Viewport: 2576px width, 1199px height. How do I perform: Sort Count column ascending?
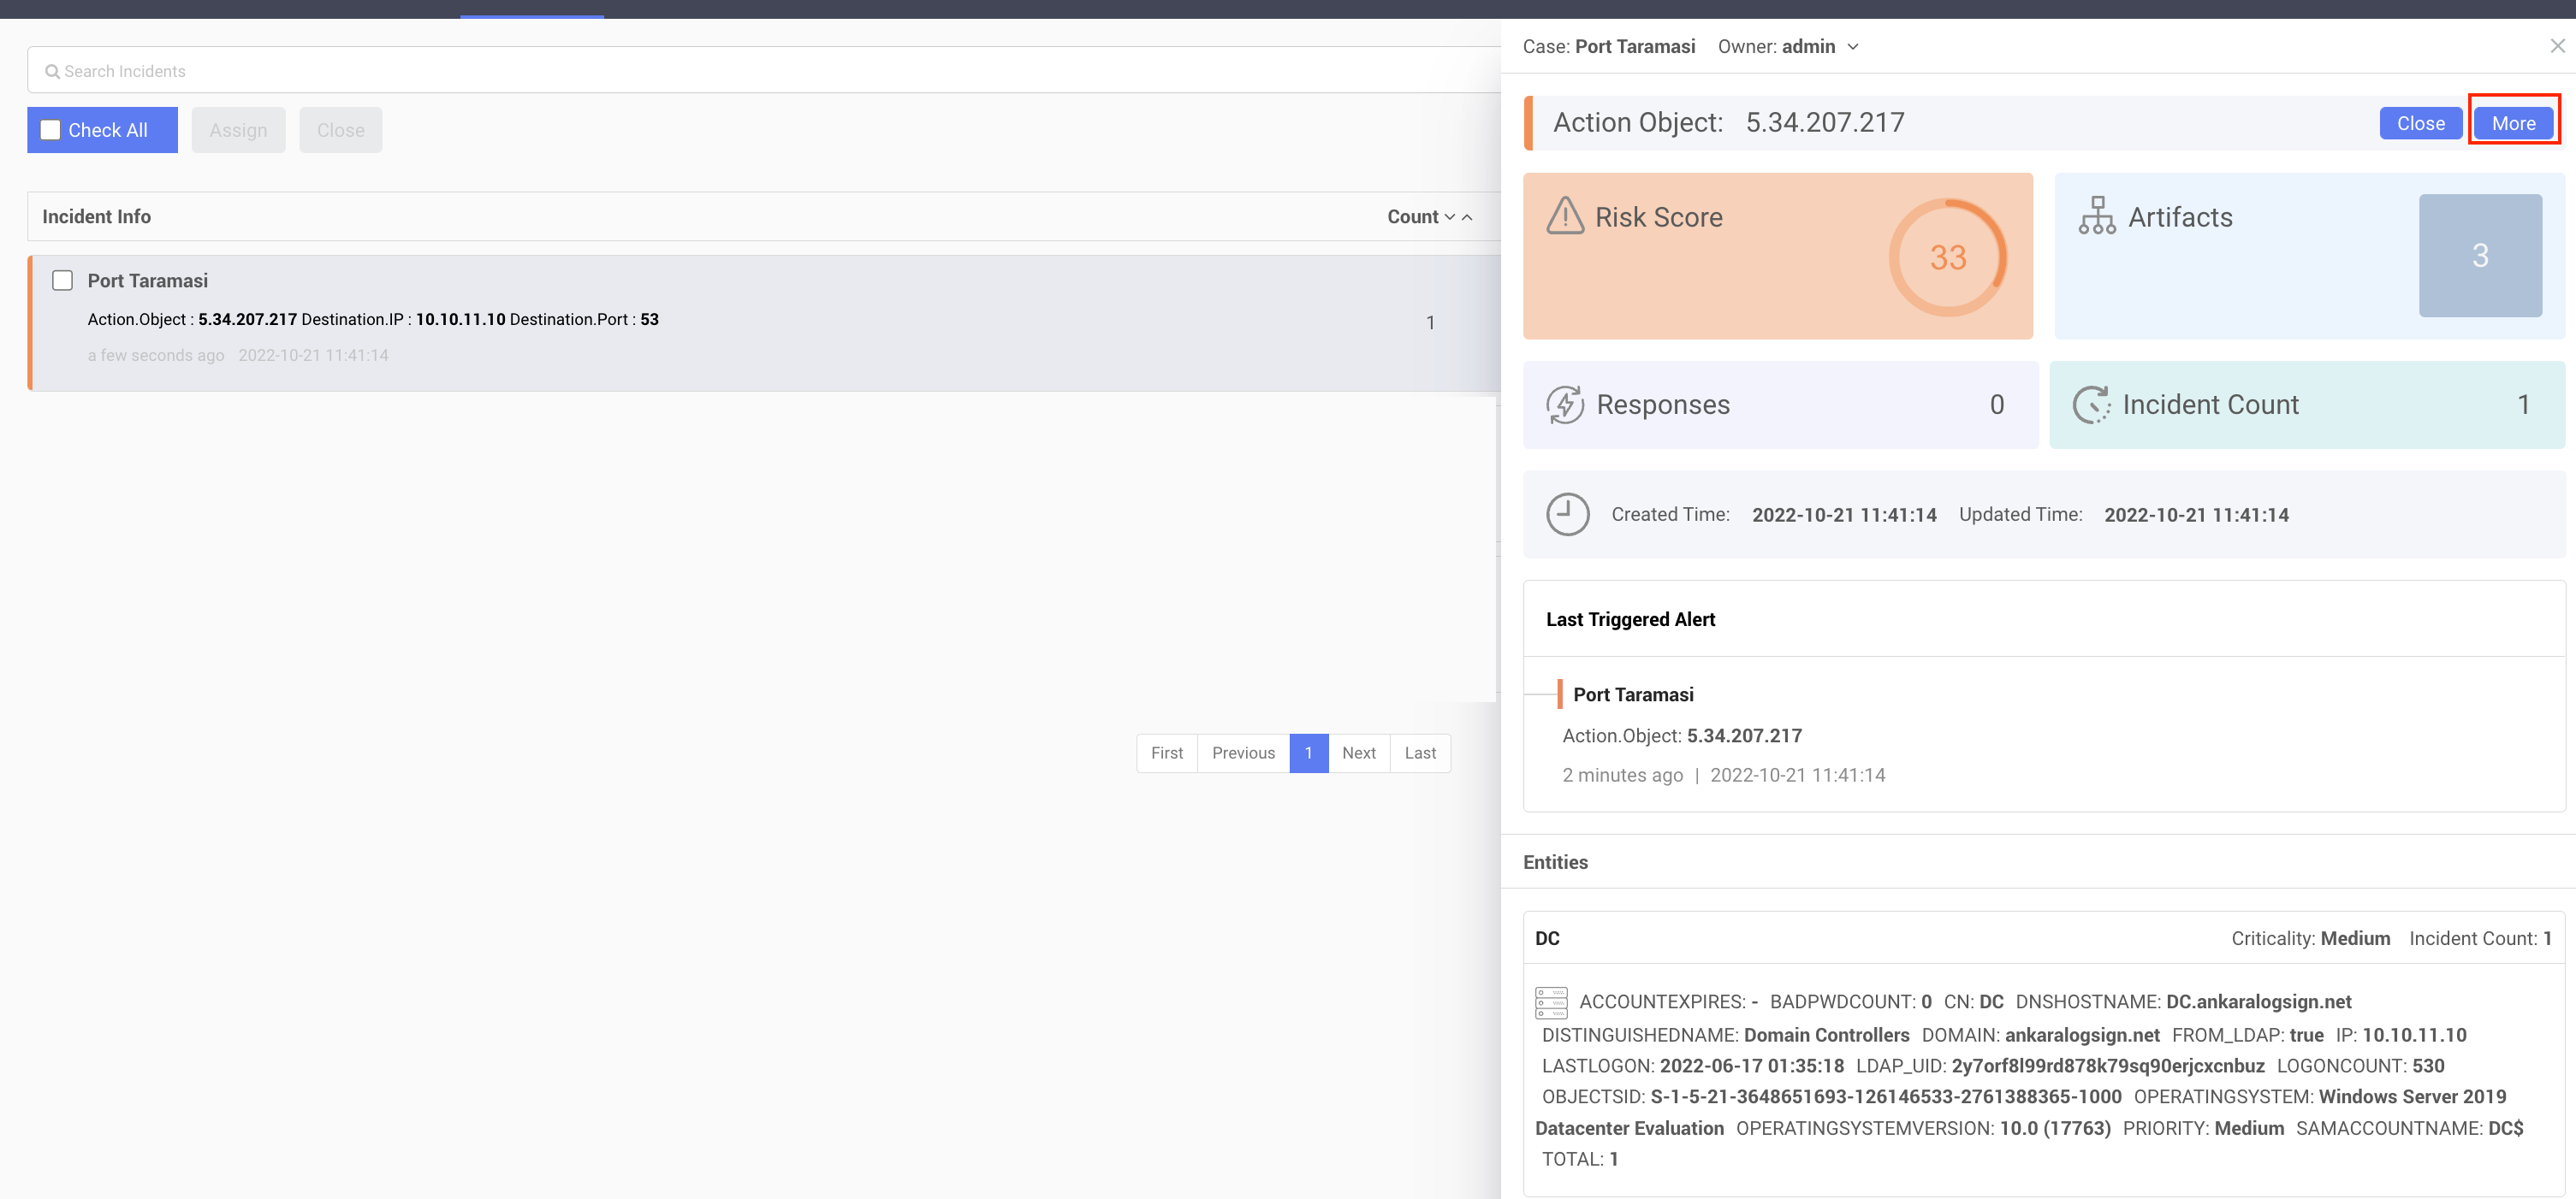[x=1467, y=217]
